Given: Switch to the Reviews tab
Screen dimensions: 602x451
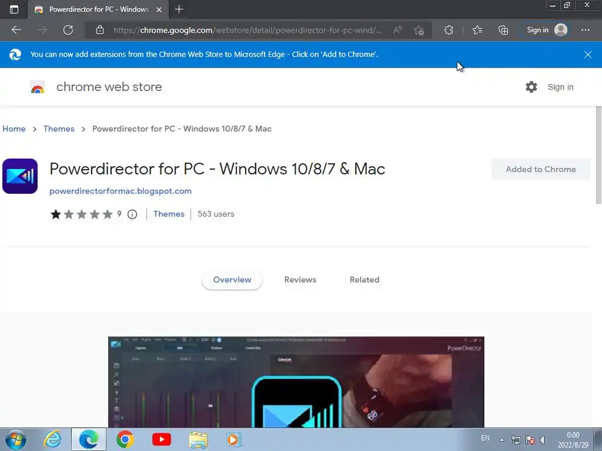Looking at the screenshot, I should [300, 280].
